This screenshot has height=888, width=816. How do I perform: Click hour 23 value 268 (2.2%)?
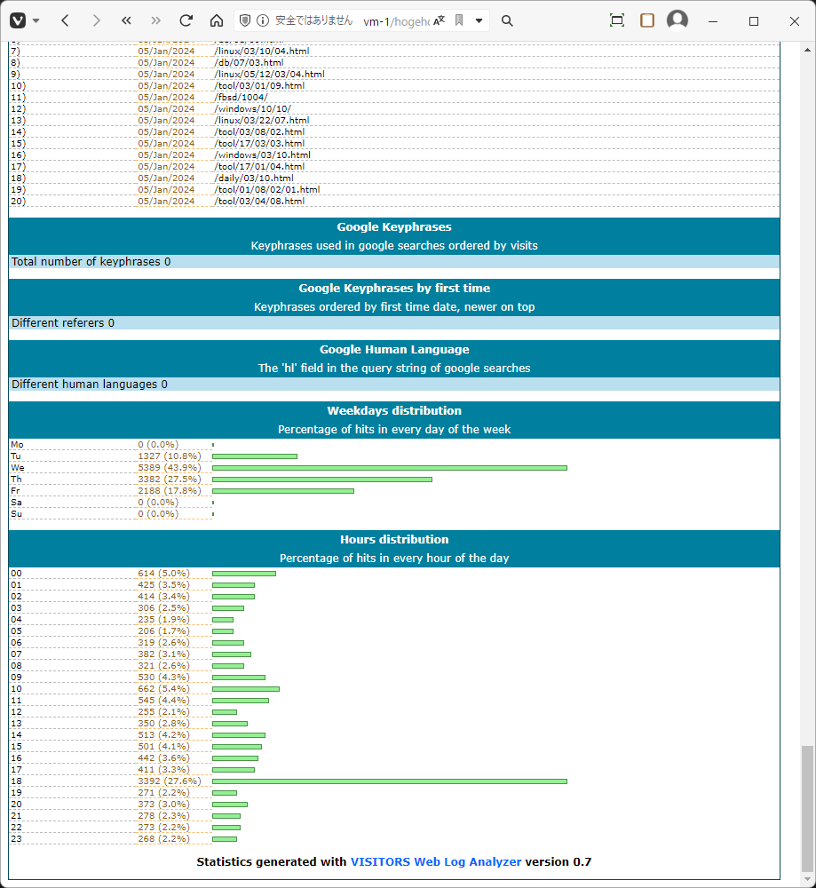click(163, 839)
